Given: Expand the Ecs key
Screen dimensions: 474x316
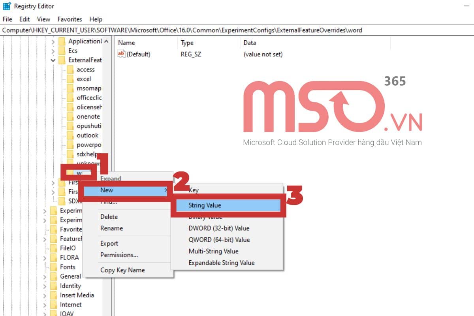Looking at the screenshot, I should click(x=53, y=51).
